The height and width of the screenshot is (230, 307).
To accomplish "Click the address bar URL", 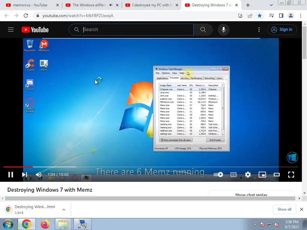I will coord(78,16).
